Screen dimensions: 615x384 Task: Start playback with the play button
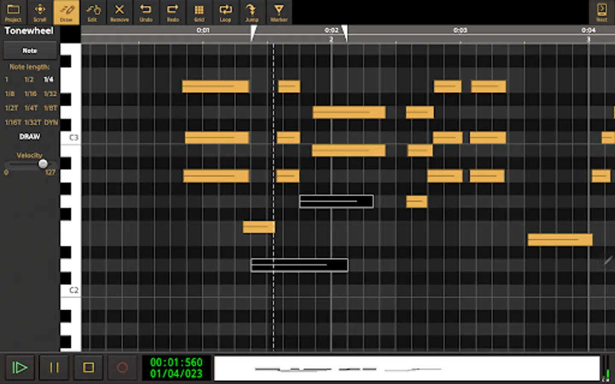[x=20, y=367]
